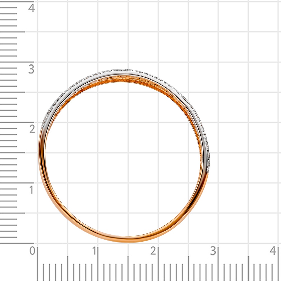Click the 0 at the ruler origin

click(x=33, y=251)
